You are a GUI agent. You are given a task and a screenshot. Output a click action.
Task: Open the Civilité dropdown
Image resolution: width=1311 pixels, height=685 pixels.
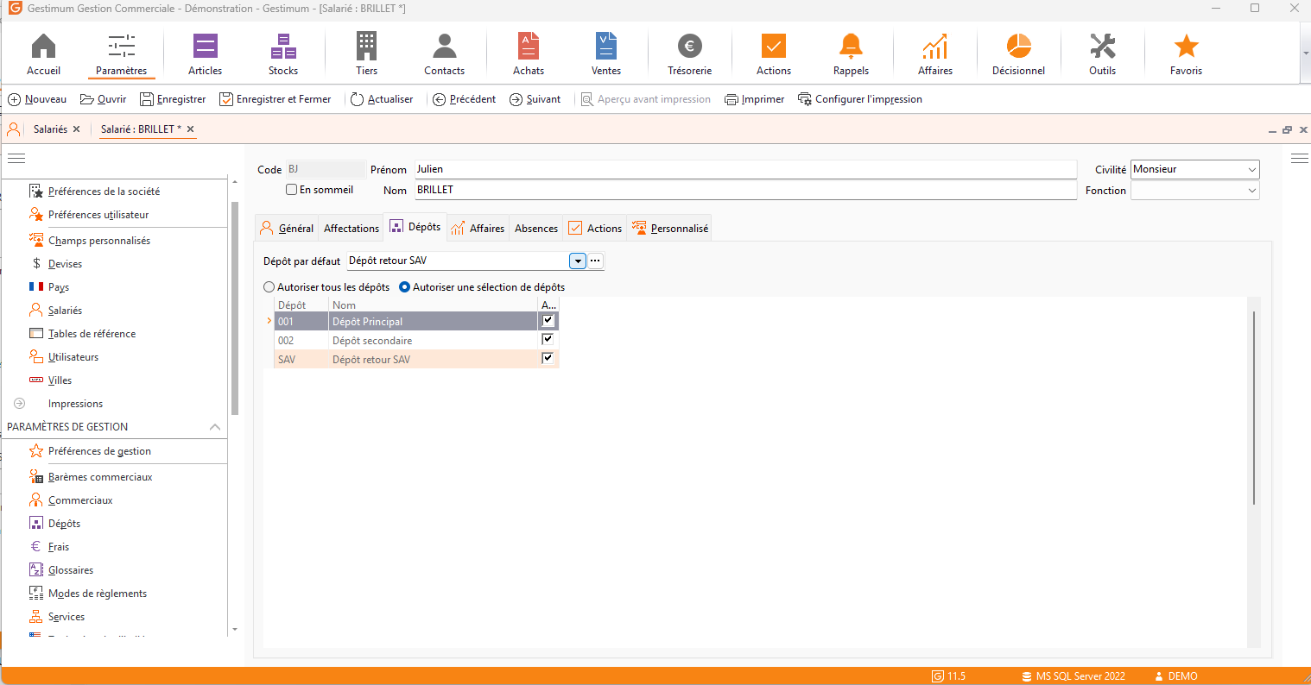1252,170
